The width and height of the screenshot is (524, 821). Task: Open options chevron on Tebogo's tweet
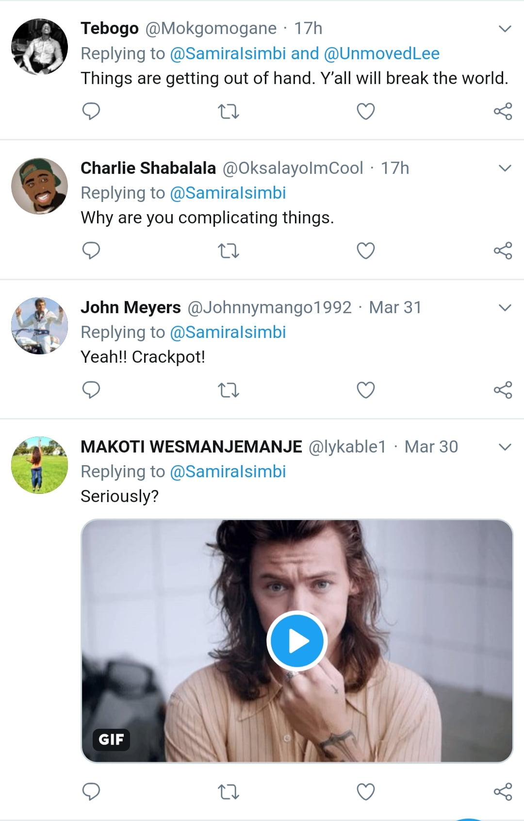pos(505,29)
